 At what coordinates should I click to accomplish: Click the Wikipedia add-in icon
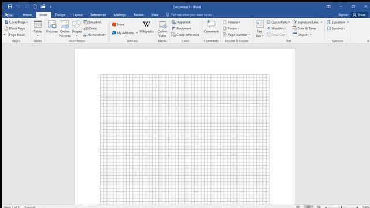click(146, 27)
